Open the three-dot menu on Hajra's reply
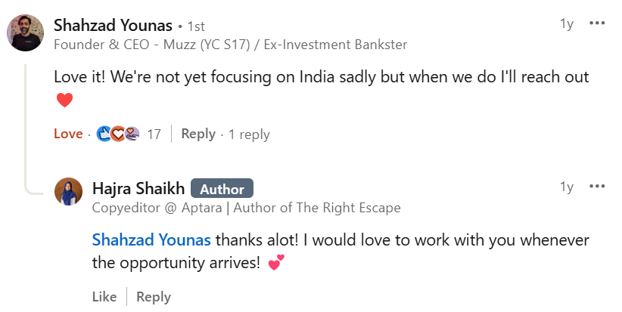The width and height of the screenshot is (622, 312). point(597,187)
